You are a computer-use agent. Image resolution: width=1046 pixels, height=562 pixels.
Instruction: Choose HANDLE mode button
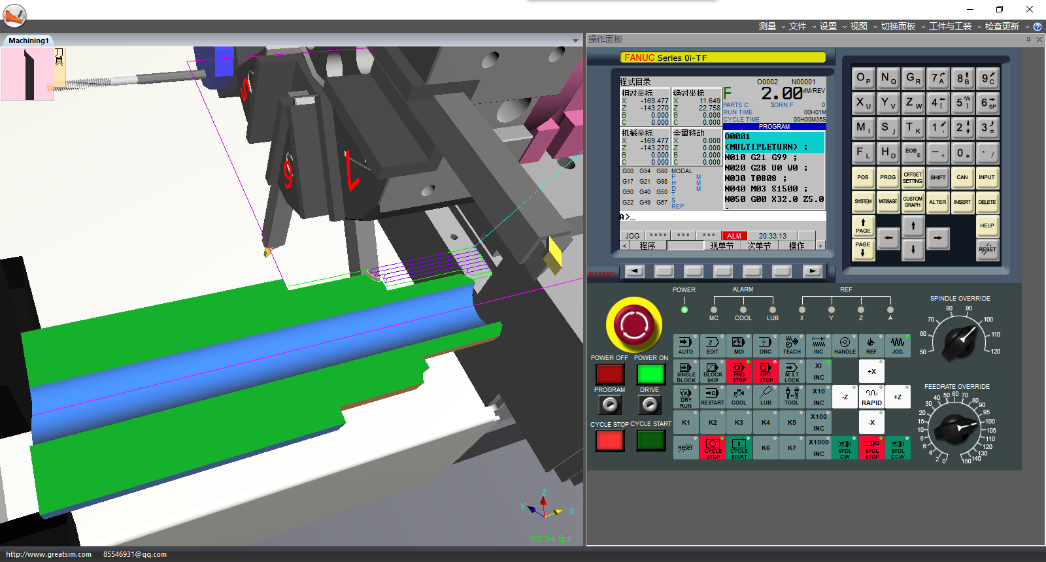pos(845,345)
